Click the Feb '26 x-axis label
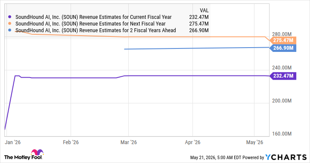 (71, 142)
